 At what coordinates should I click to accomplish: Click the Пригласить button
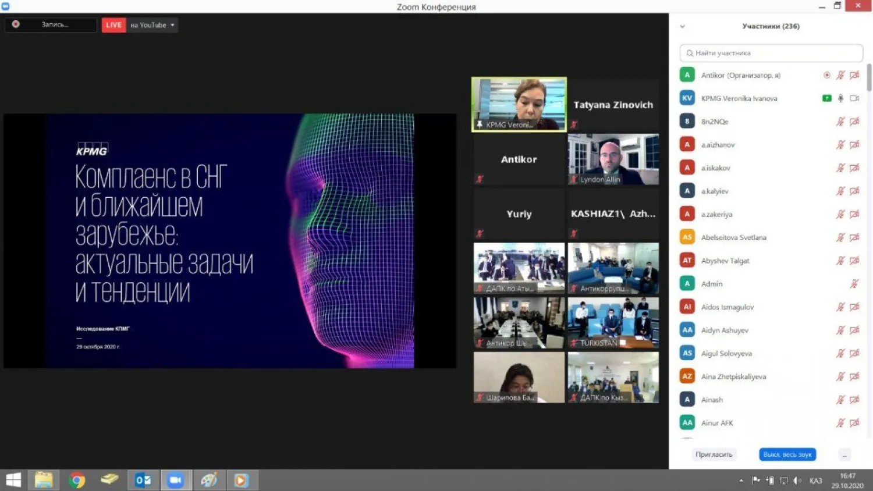714,454
